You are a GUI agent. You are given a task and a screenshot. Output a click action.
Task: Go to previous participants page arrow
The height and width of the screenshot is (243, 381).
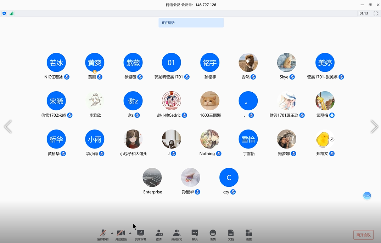point(8,127)
